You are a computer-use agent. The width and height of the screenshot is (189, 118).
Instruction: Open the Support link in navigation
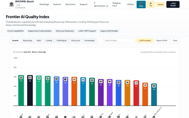[x=84, y=4]
